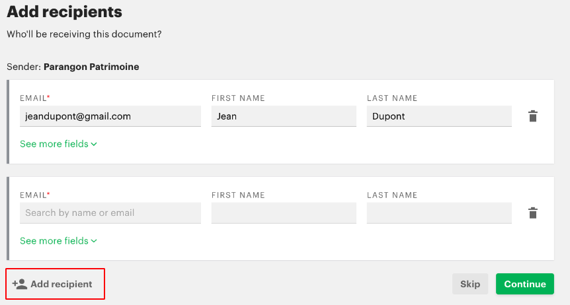Click the First Name field containing Jean
The height and width of the screenshot is (305, 570).
click(284, 116)
